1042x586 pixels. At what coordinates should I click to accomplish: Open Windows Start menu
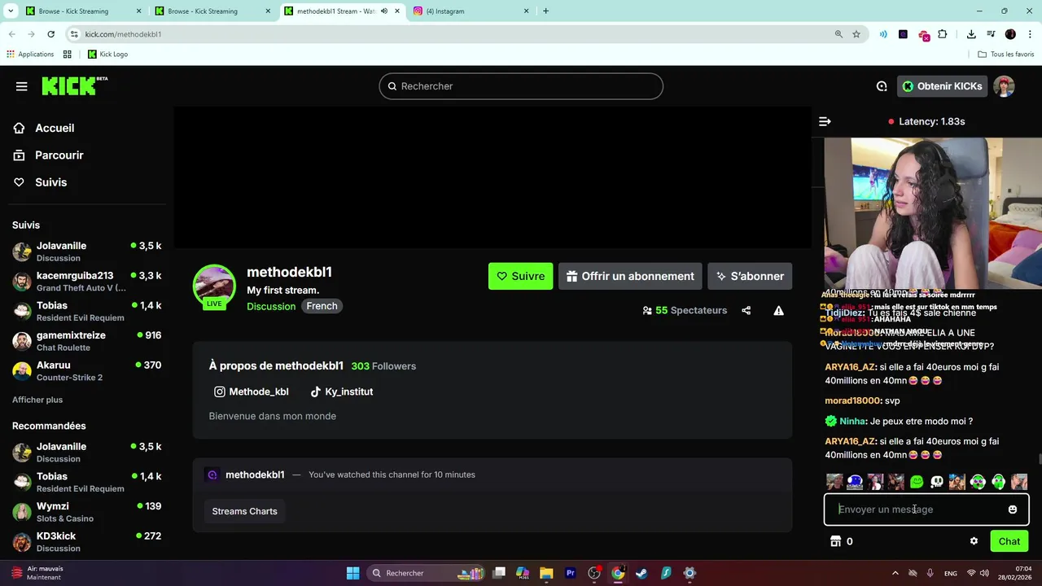coord(352,573)
